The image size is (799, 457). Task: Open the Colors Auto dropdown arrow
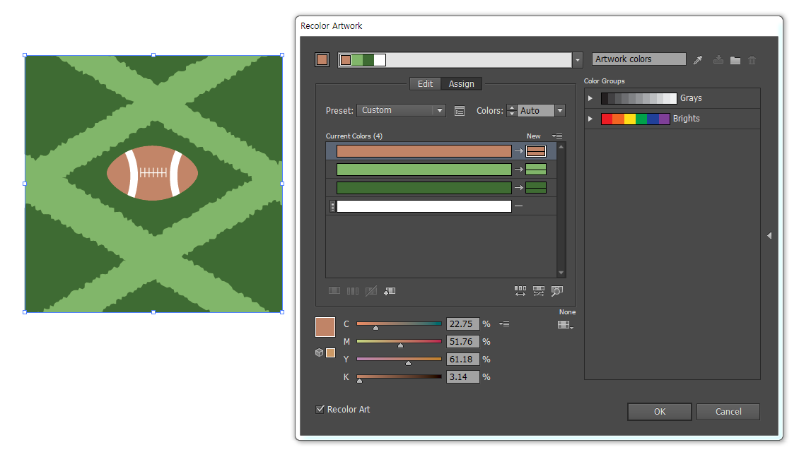(560, 110)
